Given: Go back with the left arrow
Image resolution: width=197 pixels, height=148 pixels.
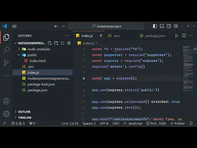Looking at the screenshot, I should 56,26.
